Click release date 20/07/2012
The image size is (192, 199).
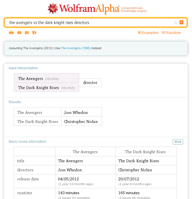129,179
